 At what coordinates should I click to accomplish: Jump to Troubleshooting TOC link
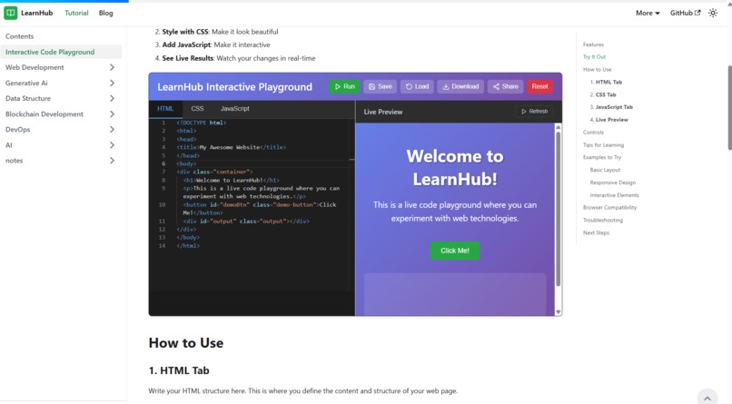click(x=603, y=221)
